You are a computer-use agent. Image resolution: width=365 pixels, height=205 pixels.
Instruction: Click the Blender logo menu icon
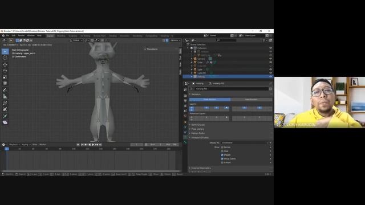click(3, 35)
